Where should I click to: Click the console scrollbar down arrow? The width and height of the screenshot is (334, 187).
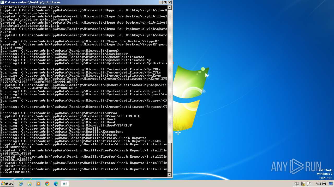coord(170,175)
